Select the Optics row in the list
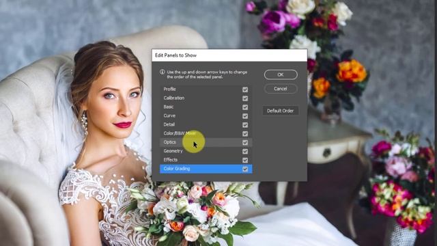The width and height of the screenshot is (437, 246). point(206,142)
